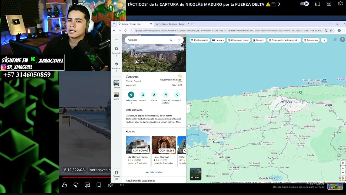This screenshot has width=346, height=195.
Task: Click the browser address bar URL
Action: click(x=229, y=31)
